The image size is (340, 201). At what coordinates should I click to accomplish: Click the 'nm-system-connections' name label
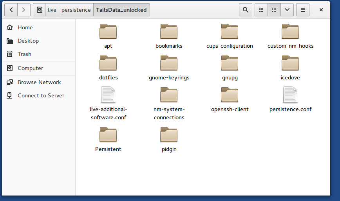point(169,113)
